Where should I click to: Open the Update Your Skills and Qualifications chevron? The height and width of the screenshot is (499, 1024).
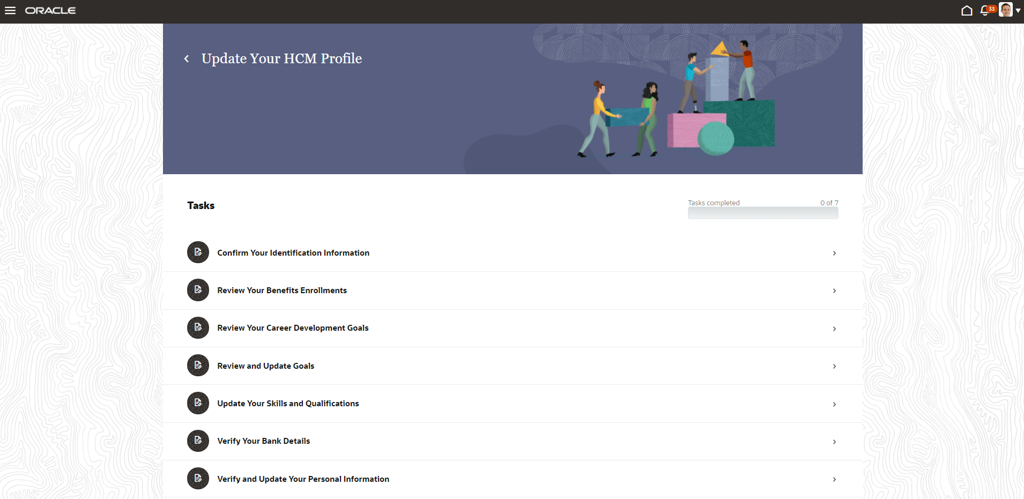[x=835, y=404]
